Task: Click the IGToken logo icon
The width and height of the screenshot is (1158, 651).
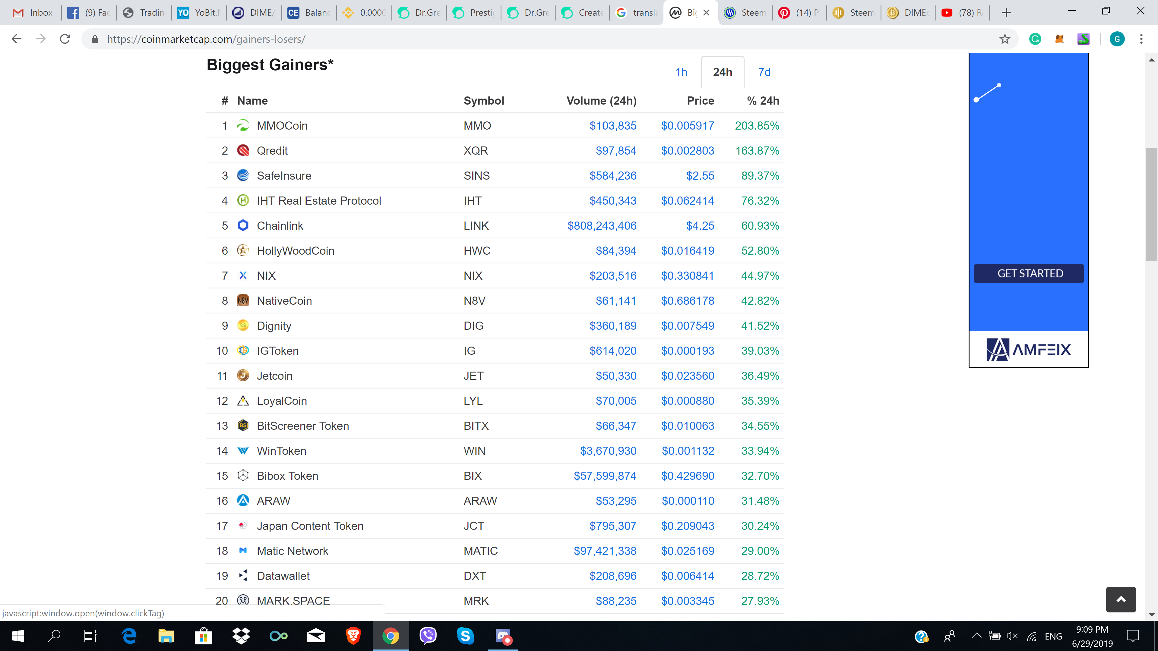Action: 243,351
